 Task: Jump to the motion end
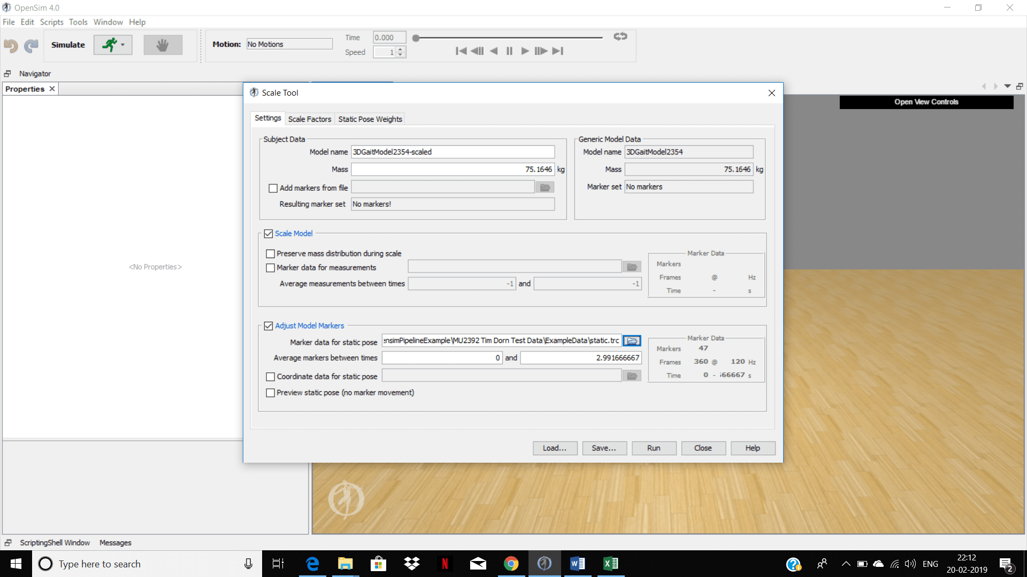(x=558, y=51)
